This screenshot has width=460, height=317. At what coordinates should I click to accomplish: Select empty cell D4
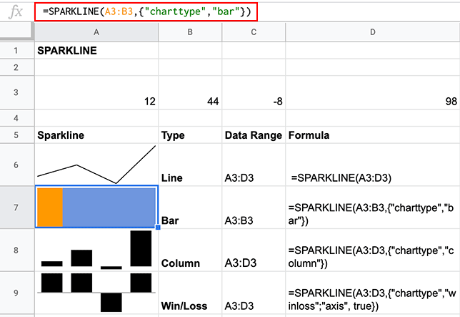373,118
